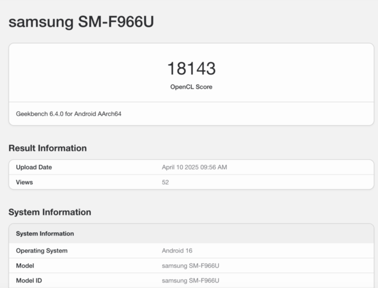This screenshot has height=288, width=378.
Task: Click the Model ID row label
Action: pos(29,281)
